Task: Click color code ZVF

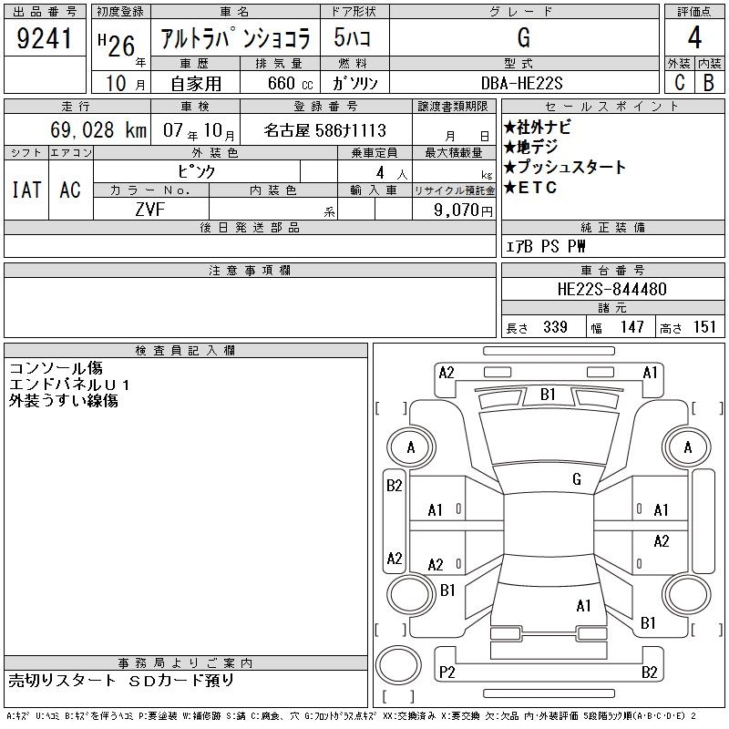Action: (x=149, y=209)
